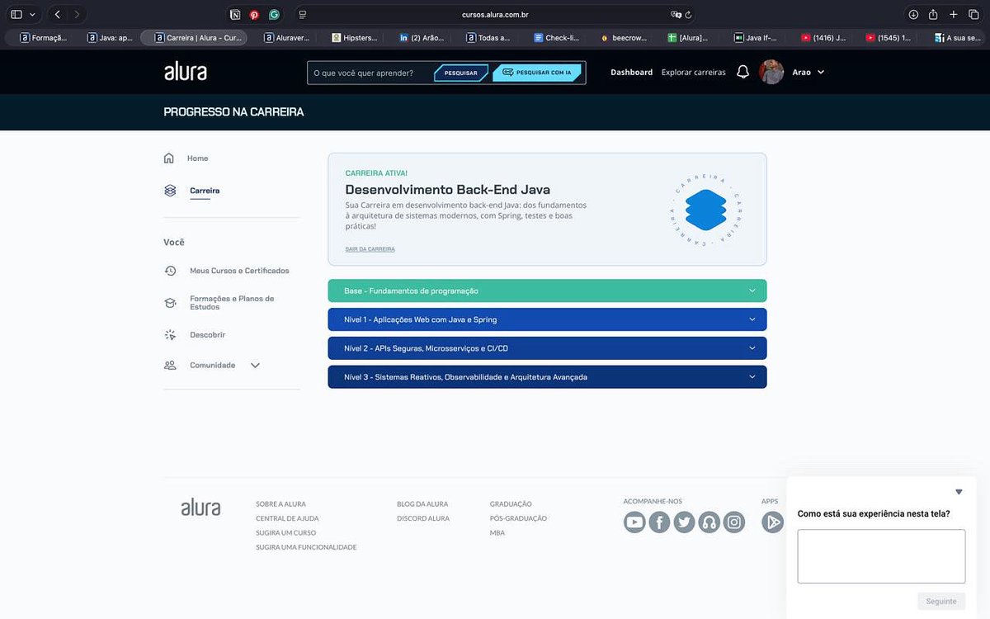The height and width of the screenshot is (619, 990).
Task: Toggle the Safari sidebar icon
Action: (16, 14)
